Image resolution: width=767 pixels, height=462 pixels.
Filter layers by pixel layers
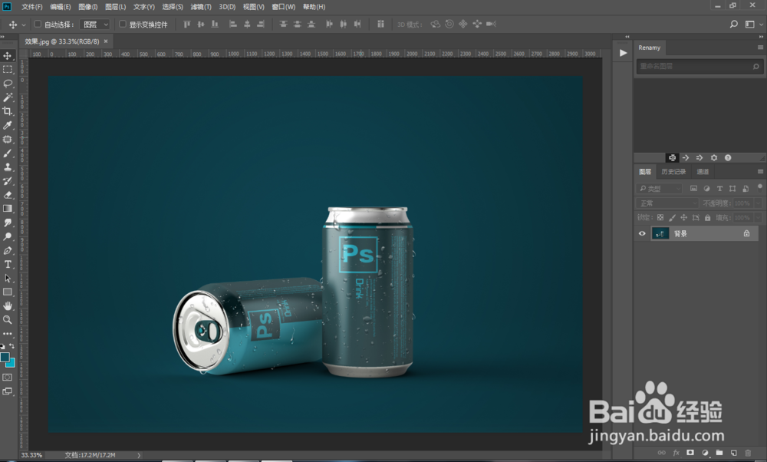[x=693, y=189]
